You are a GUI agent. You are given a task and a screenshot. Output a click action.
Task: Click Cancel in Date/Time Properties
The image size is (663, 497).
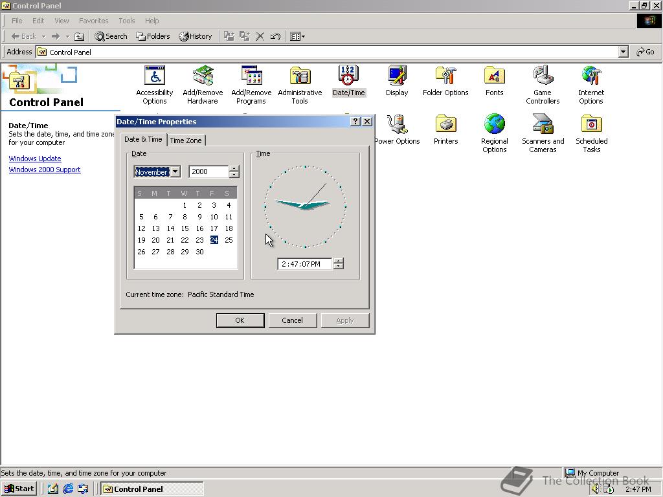click(x=292, y=320)
